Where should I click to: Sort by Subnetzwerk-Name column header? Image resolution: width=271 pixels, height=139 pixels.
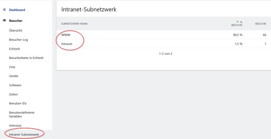point(74,24)
